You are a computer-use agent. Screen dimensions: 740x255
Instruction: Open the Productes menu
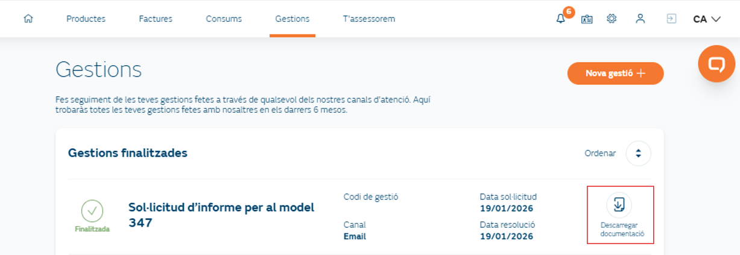[x=86, y=19]
